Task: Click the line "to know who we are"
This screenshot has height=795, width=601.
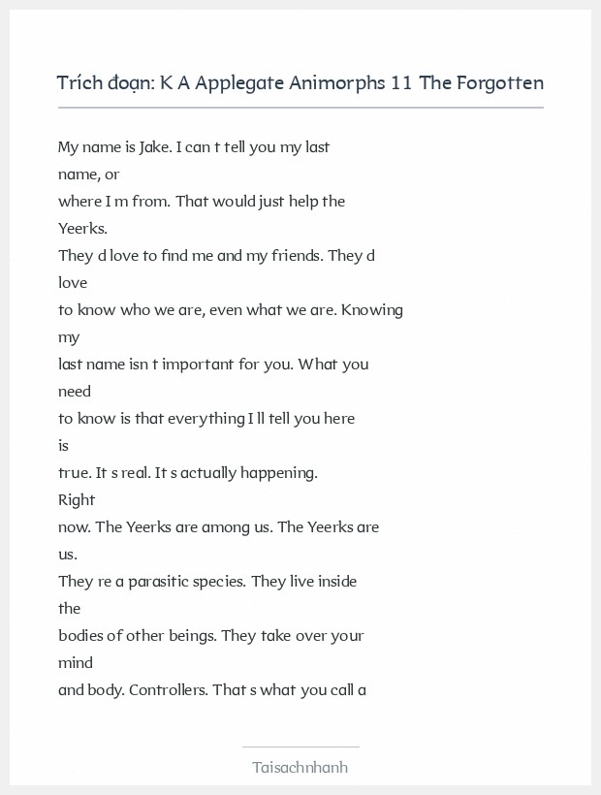Action: pos(230,310)
